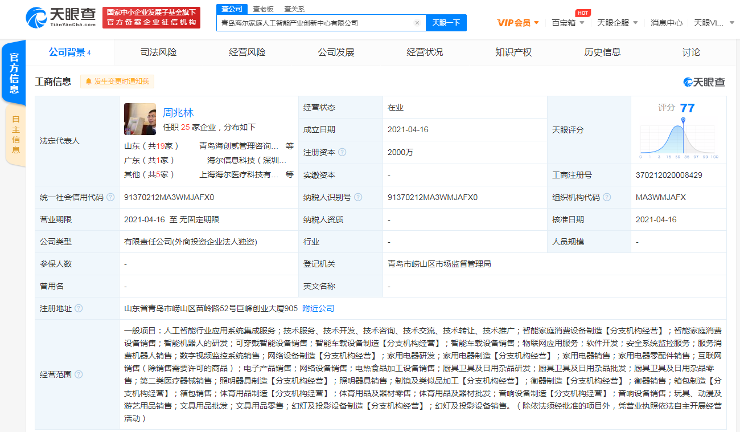
Task: Switch to the 查公司 search tab
Action: [x=232, y=9]
